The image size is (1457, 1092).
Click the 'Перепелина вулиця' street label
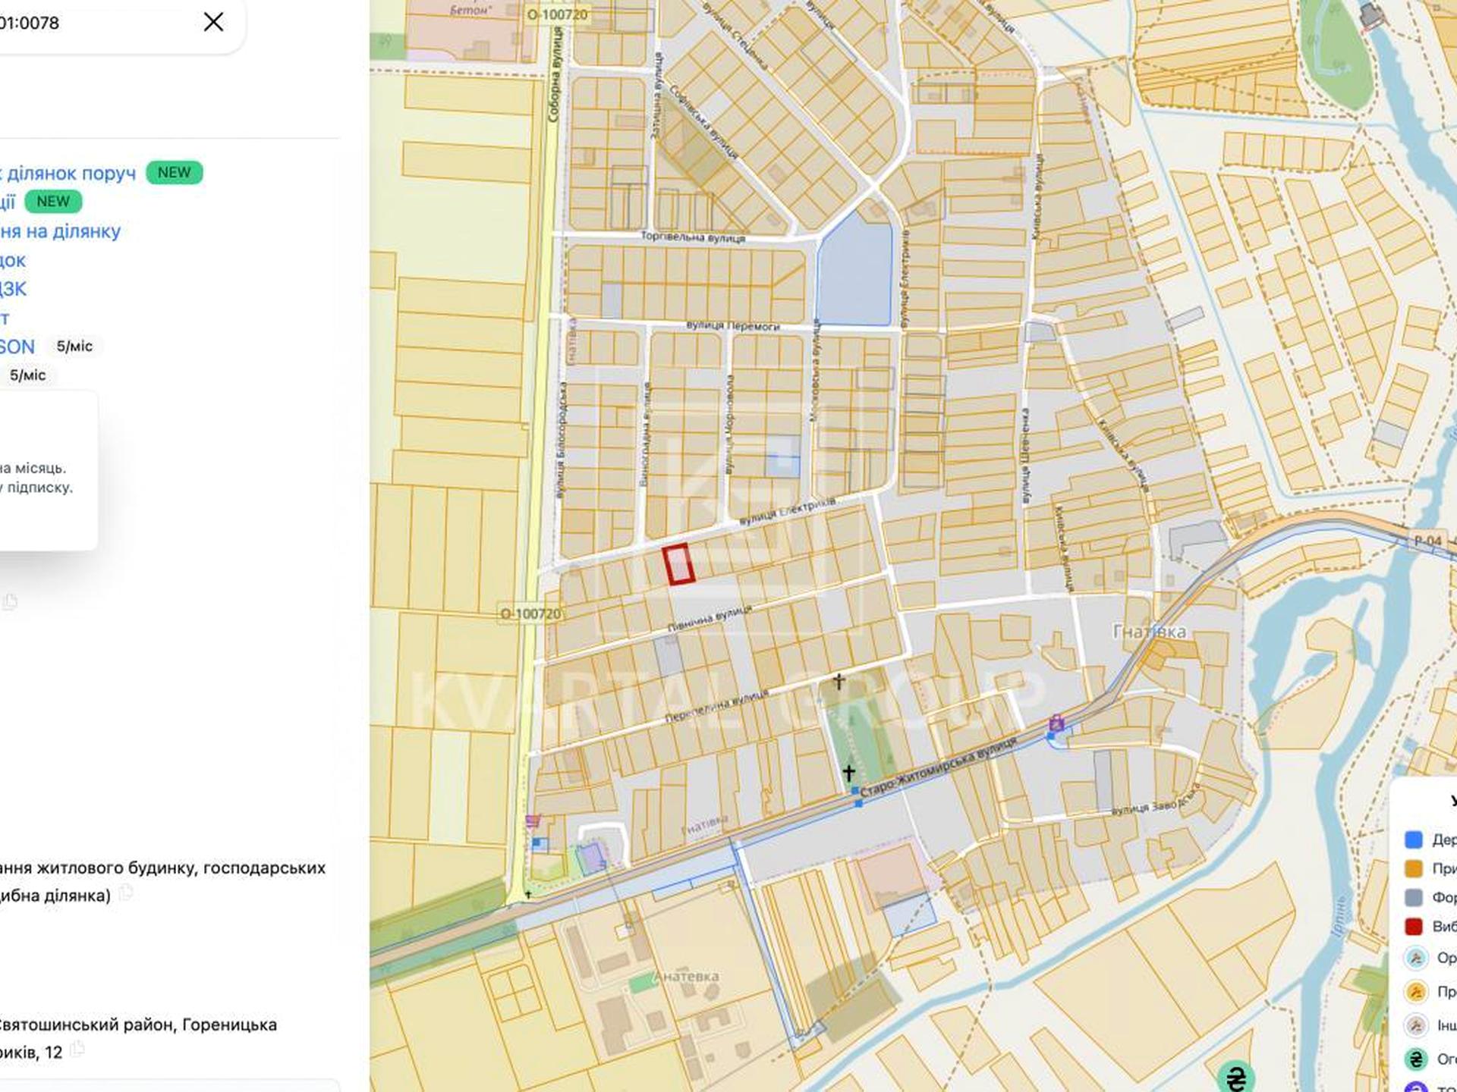(717, 705)
